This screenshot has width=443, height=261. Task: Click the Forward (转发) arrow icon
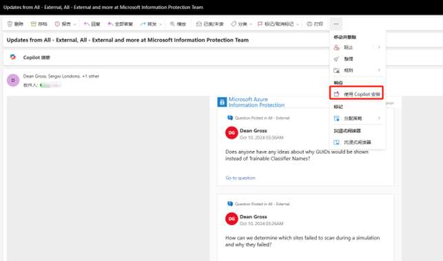pyautogui.click(x=143, y=24)
